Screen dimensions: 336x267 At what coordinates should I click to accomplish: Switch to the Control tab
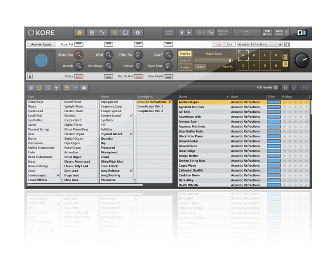pos(185,61)
